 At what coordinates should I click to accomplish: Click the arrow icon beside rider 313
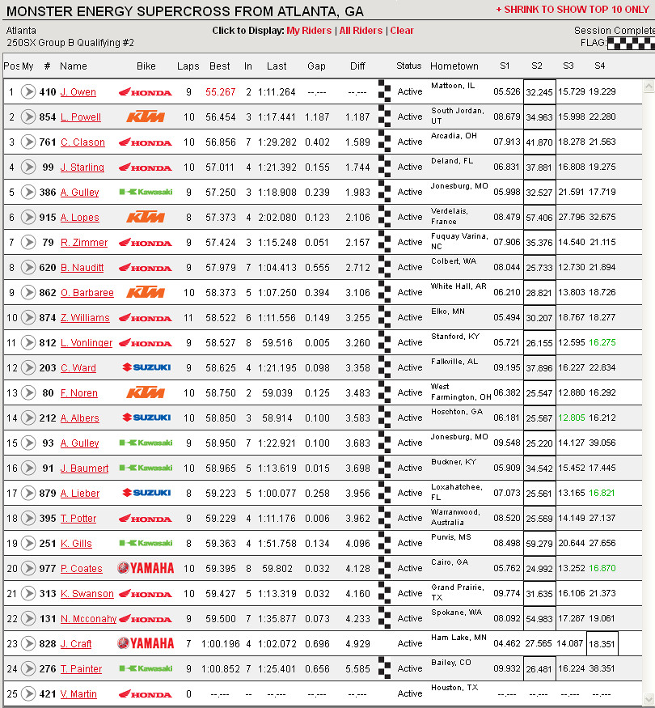coord(28,593)
